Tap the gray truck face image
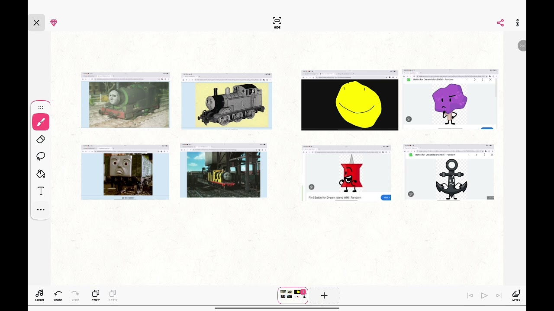The height and width of the screenshot is (311, 554). 125,172
